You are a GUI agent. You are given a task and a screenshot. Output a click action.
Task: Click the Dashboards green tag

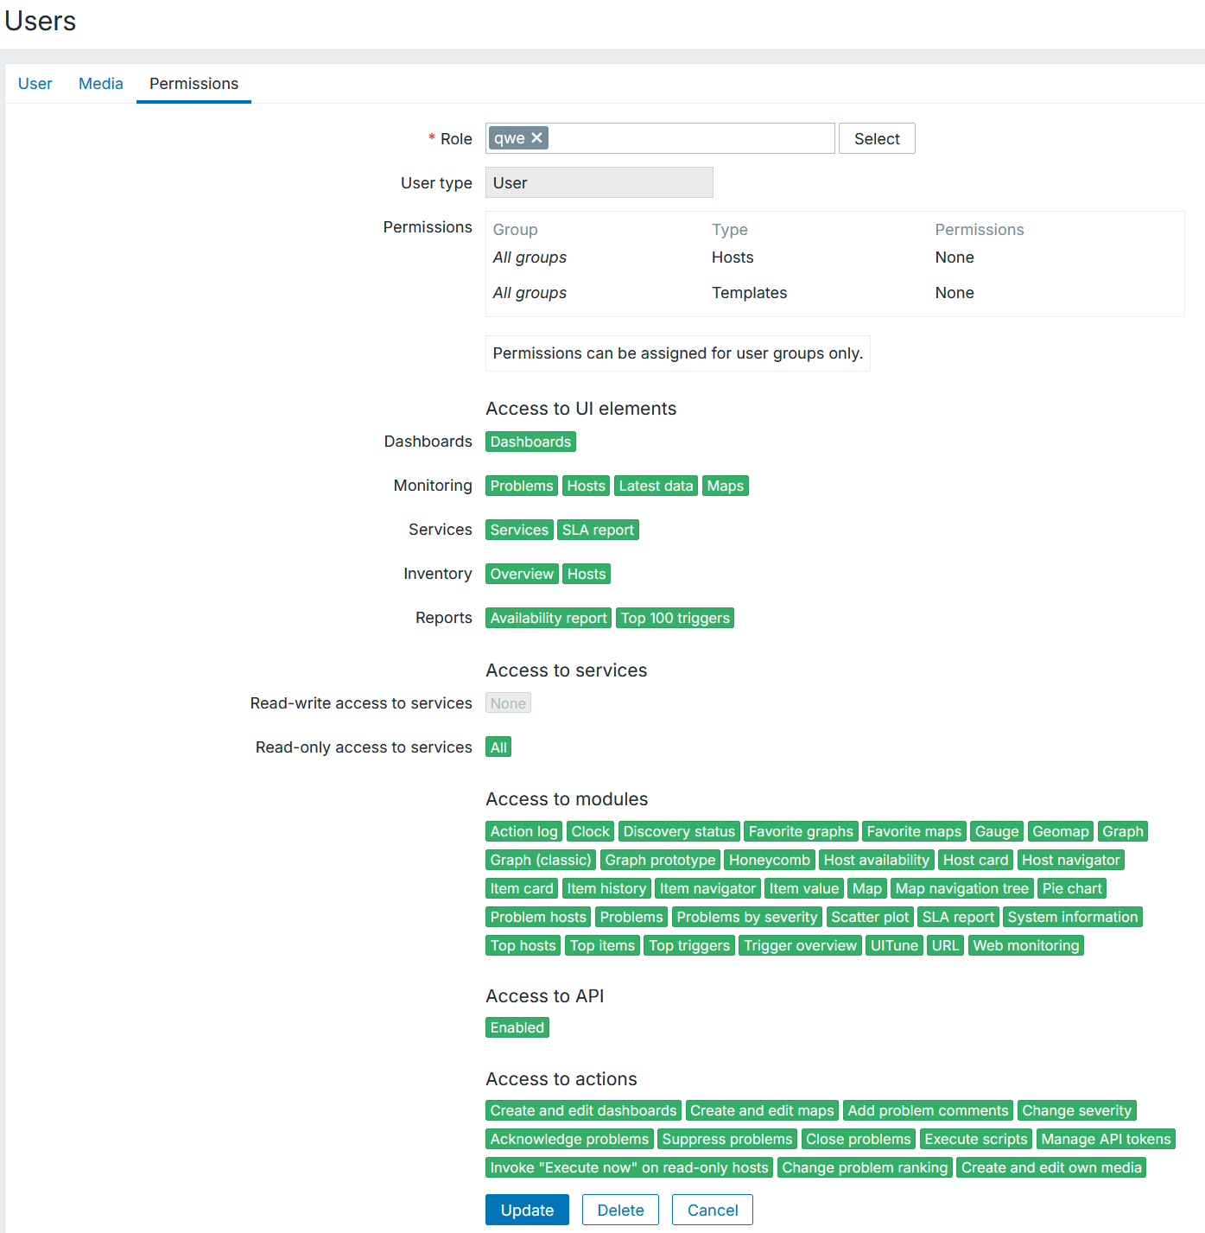pos(530,442)
